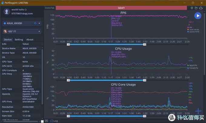
Task: Click the CPU Arch row label
Action: point(7,66)
